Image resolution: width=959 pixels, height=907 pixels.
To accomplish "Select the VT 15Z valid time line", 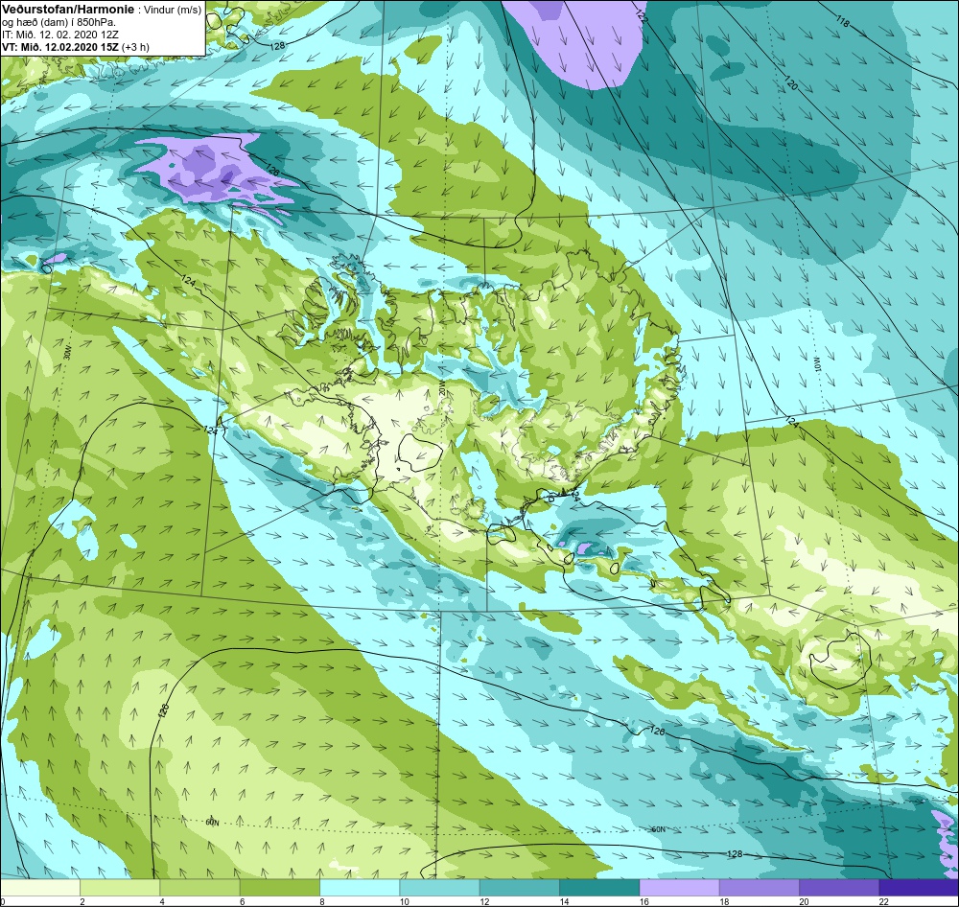I will (75, 46).
